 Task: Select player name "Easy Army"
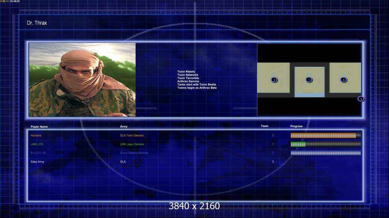(38, 162)
